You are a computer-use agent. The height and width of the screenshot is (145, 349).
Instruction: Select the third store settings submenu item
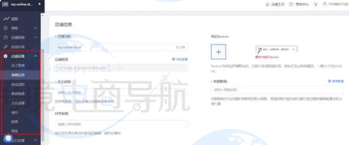tap(18, 84)
